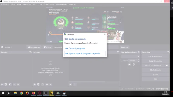Increase Duración value with up arrow
The width and height of the screenshot is (173, 97).
[x=138, y=60]
